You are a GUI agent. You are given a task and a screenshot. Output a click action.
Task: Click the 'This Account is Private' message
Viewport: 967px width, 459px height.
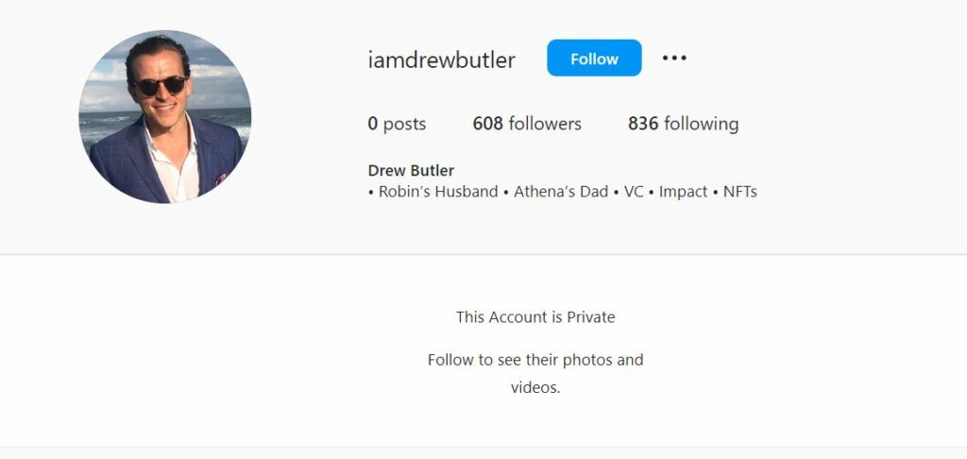point(535,317)
